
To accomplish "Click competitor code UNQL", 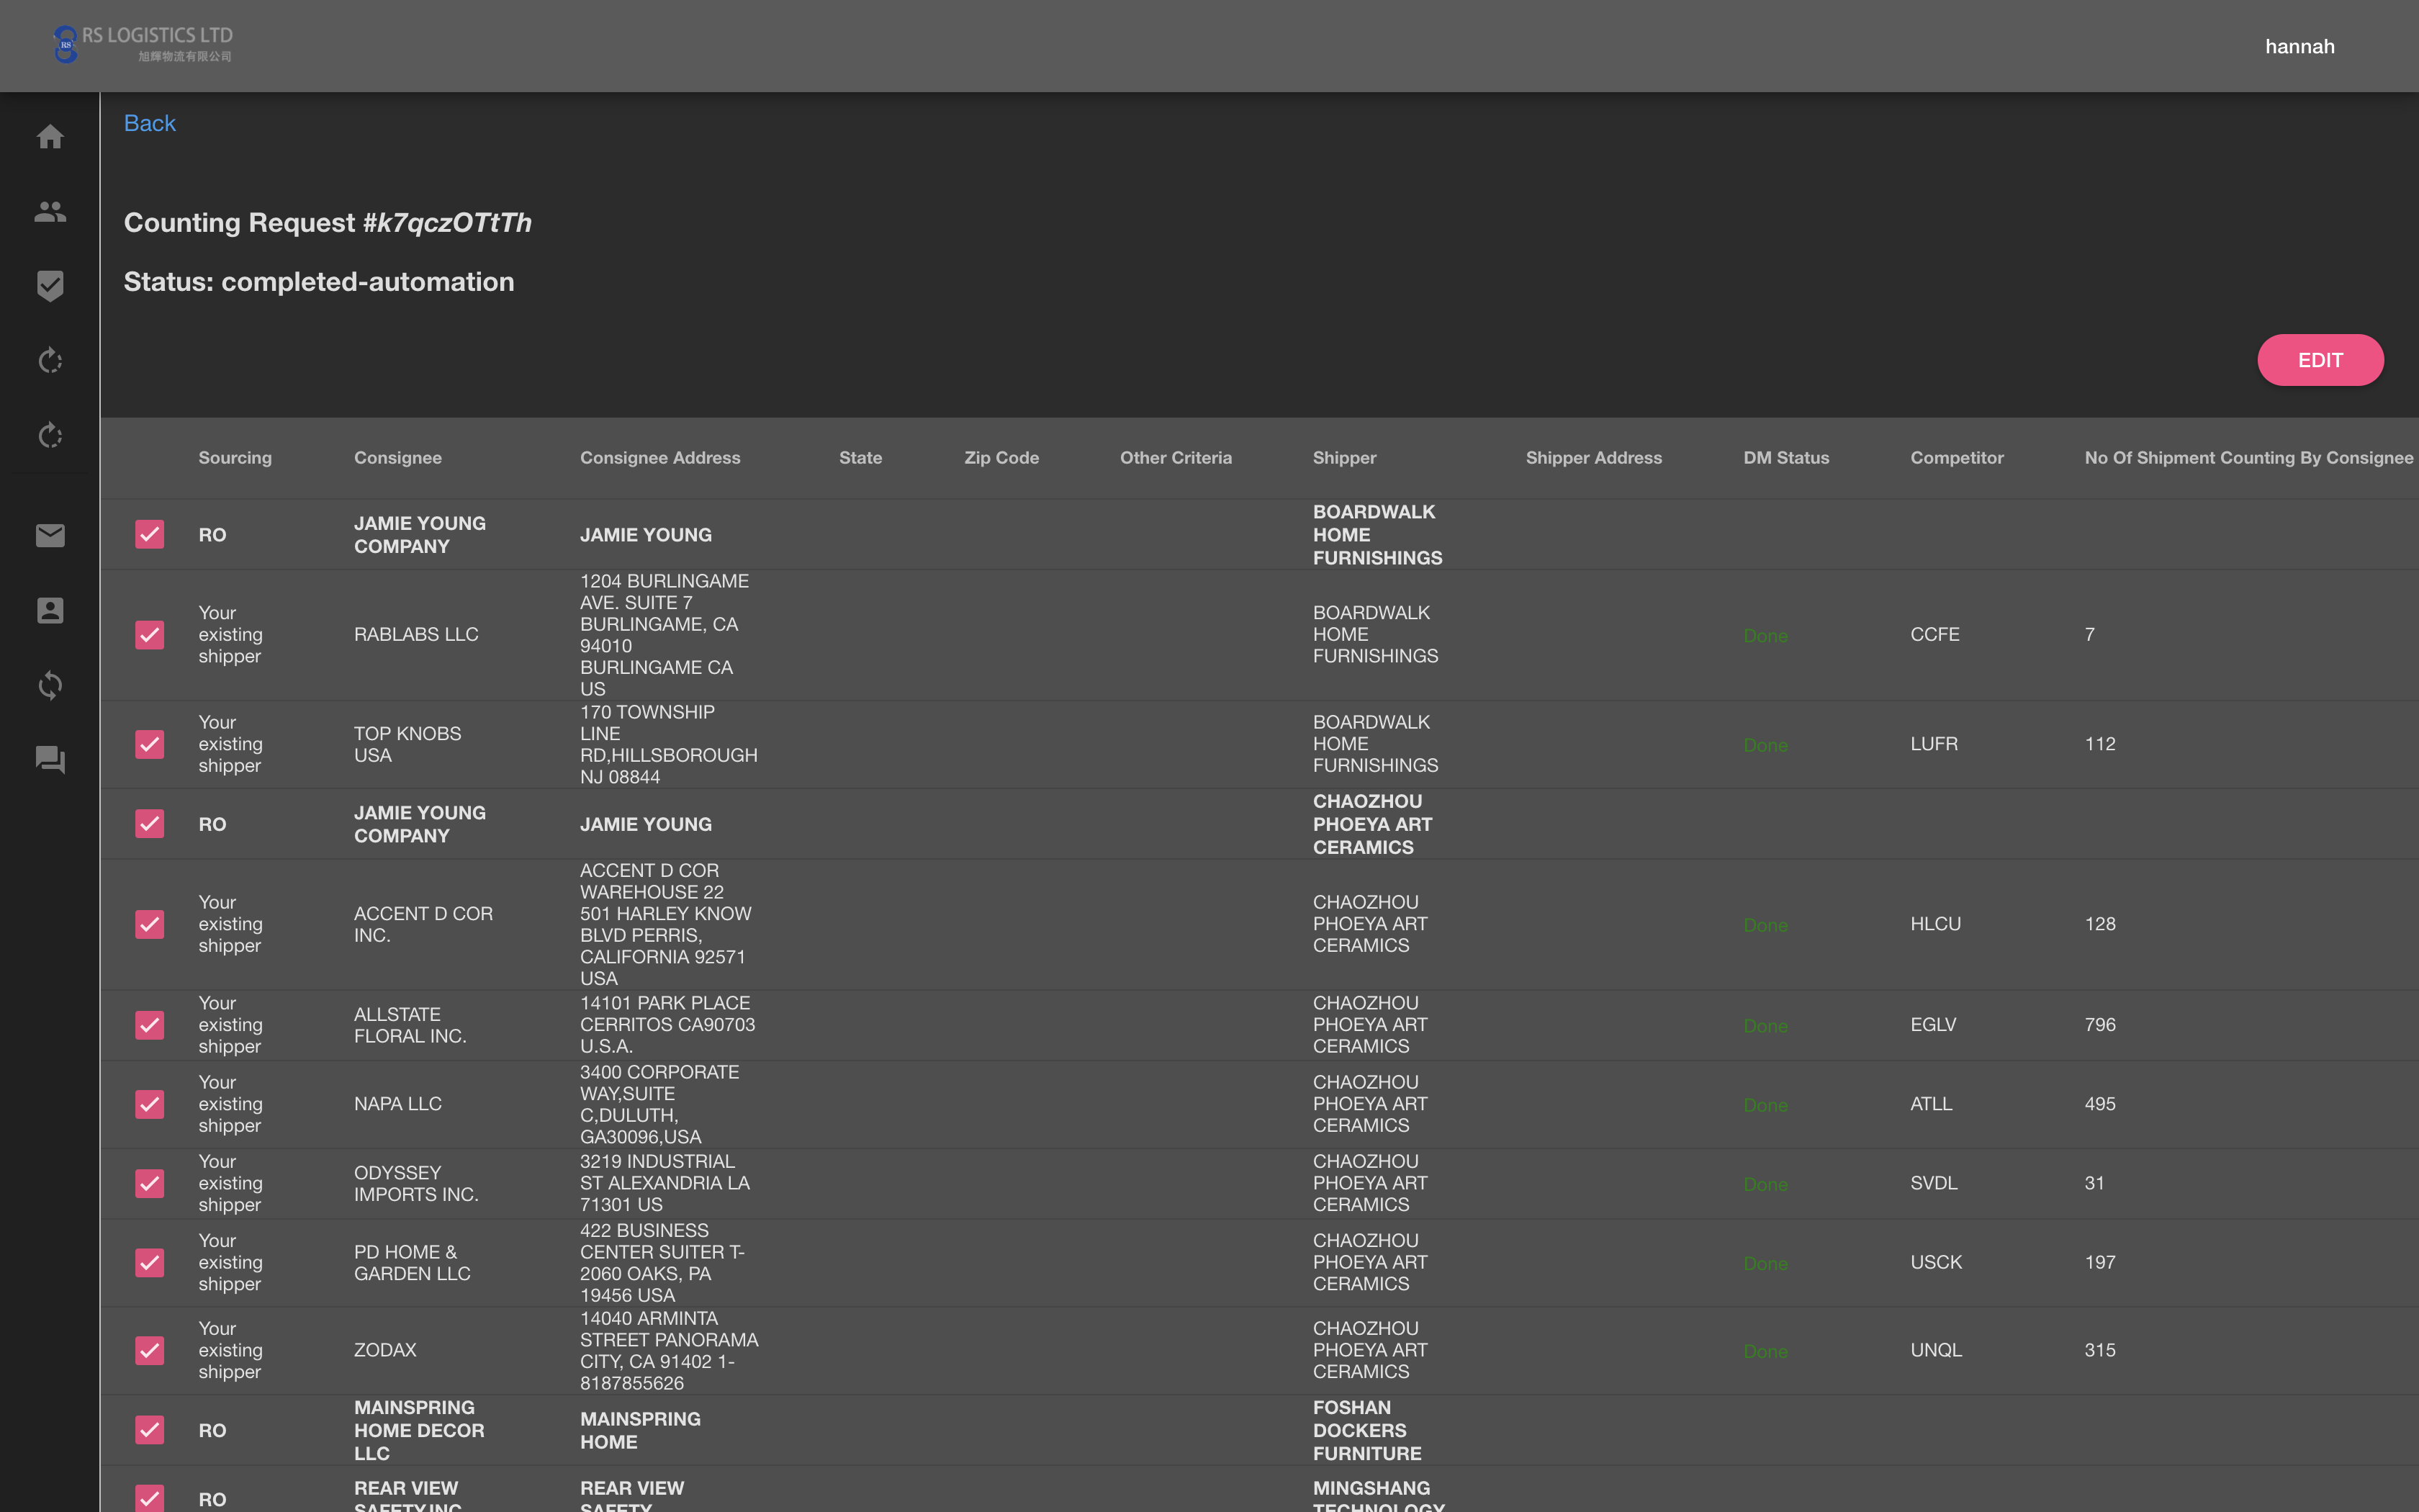I will 1935,1350.
